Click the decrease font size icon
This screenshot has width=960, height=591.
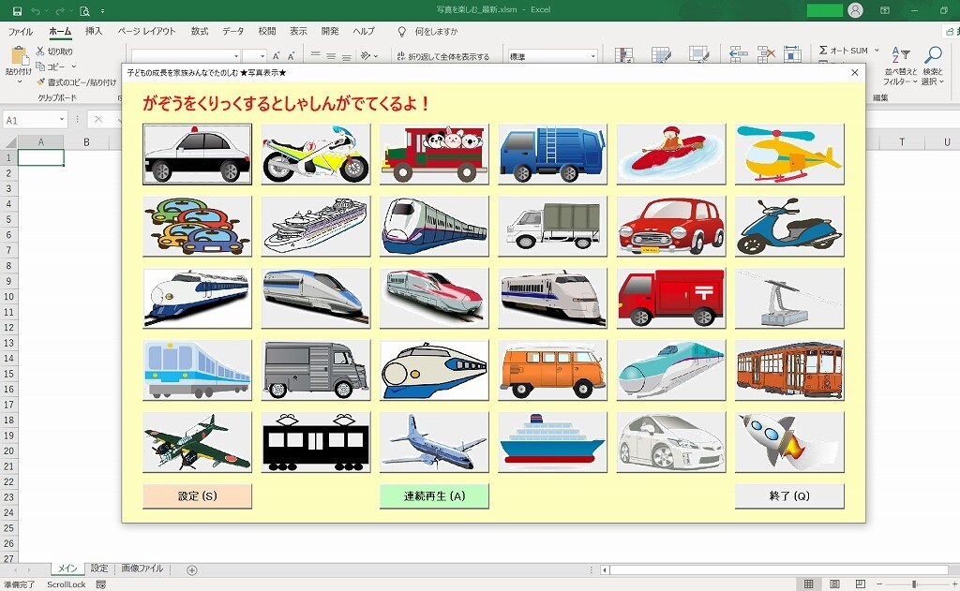(x=292, y=56)
